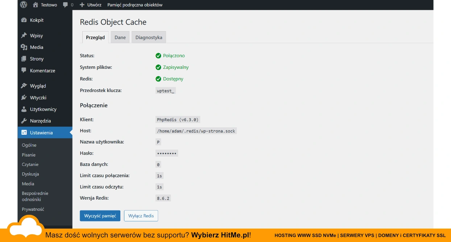Open the Ogólne settings submenu link
The image size is (451, 242).
pyautogui.click(x=29, y=145)
